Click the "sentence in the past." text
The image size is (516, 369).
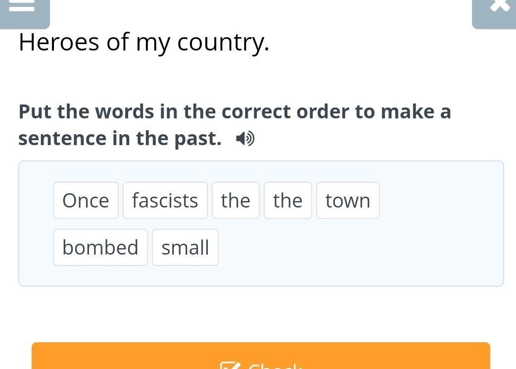(x=120, y=138)
